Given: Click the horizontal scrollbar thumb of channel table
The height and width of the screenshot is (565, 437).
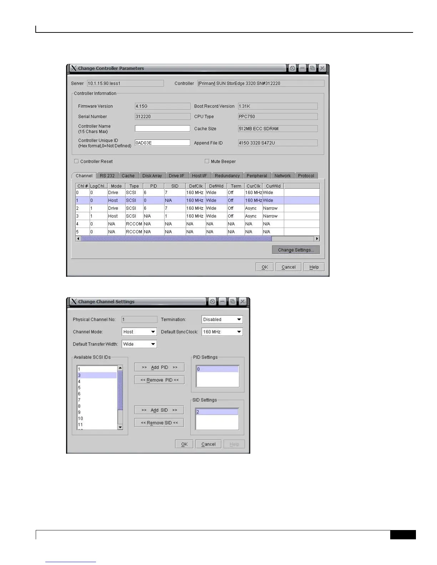Looking at the screenshot, I should click(x=176, y=239).
